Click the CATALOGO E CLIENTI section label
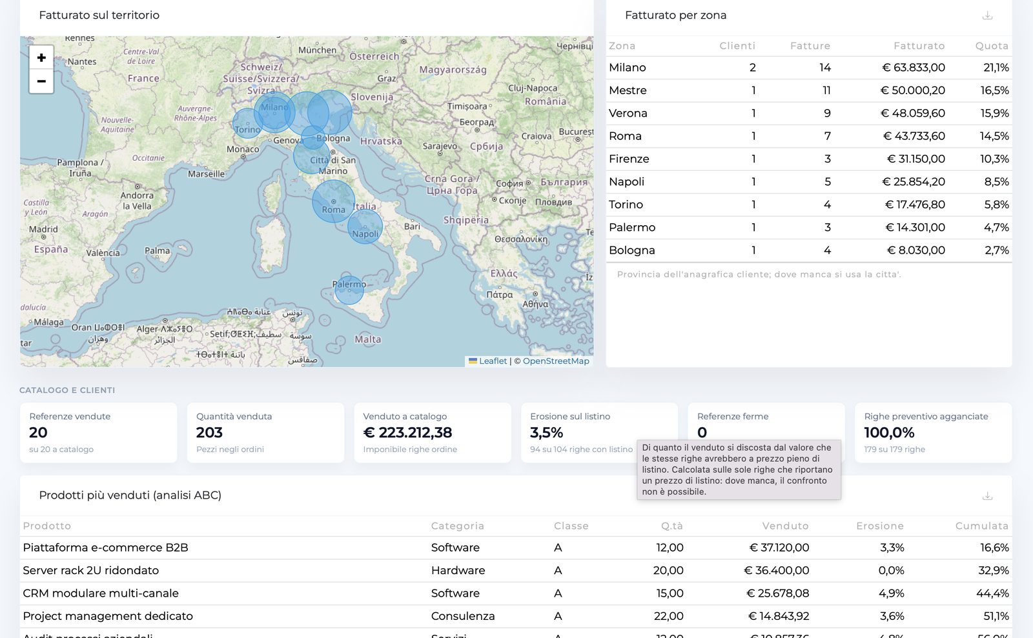Image resolution: width=1033 pixels, height=638 pixels. pyautogui.click(x=67, y=390)
